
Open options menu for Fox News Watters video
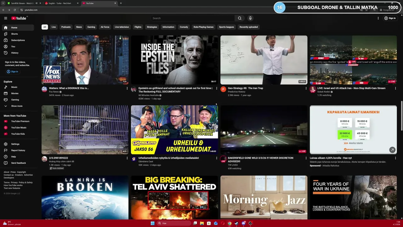coord(127,88)
